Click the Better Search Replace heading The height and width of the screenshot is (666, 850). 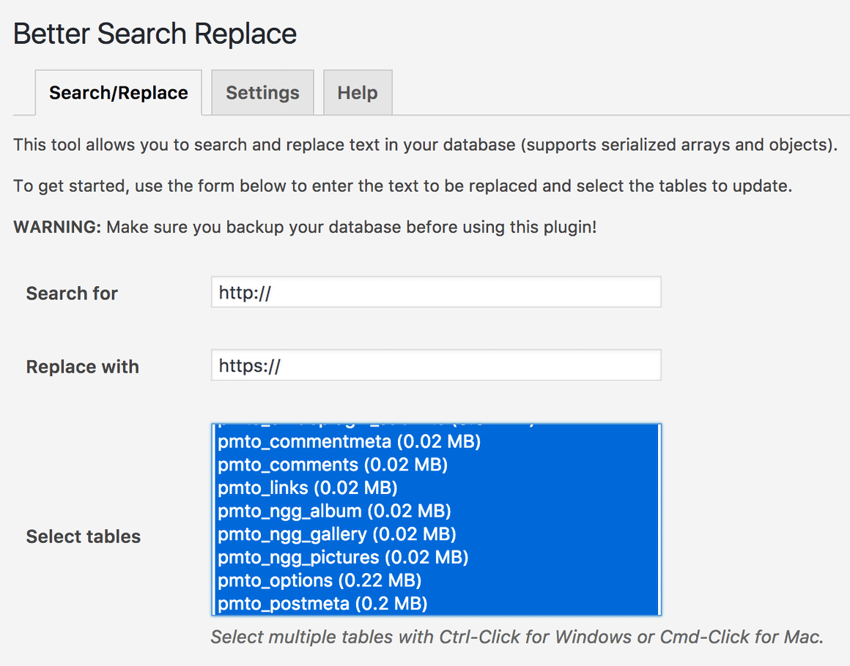pos(155,34)
